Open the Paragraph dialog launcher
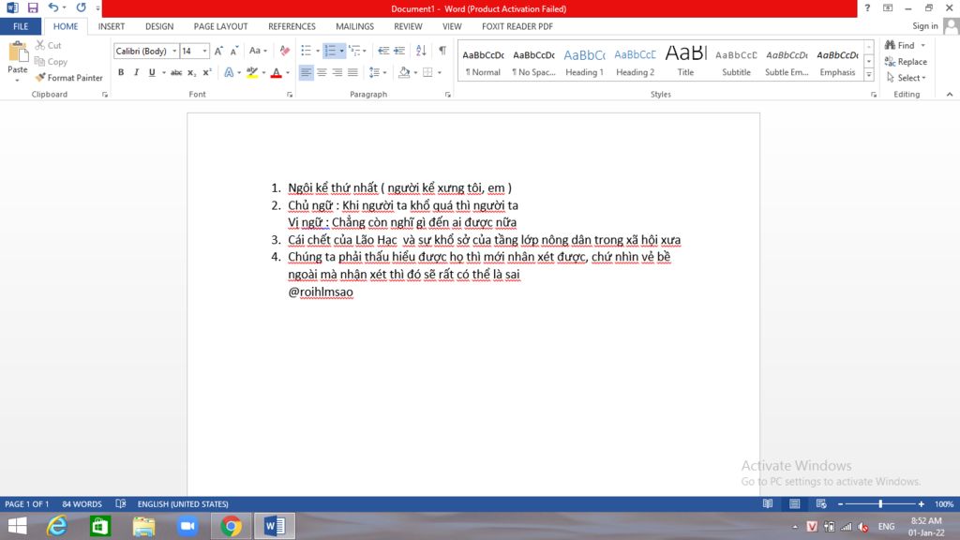This screenshot has width=960, height=540. pos(447,95)
